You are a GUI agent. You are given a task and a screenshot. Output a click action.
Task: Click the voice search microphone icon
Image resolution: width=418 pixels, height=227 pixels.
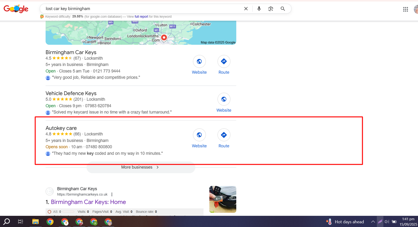coord(259,9)
